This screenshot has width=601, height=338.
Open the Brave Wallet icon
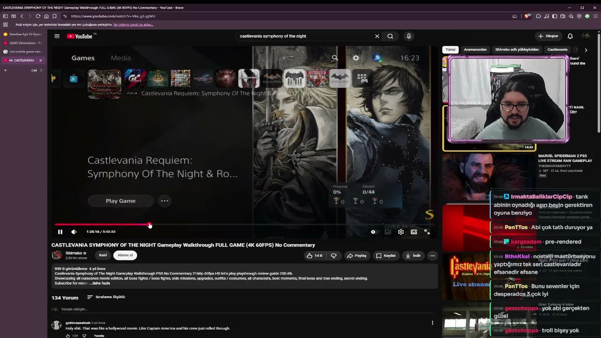pos(563,16)
